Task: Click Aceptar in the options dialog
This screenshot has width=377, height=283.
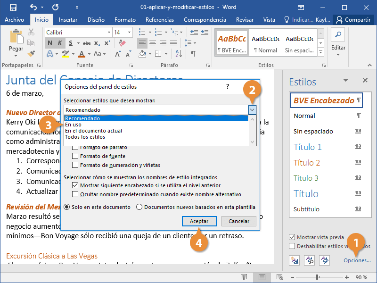Action: (199, 221)
